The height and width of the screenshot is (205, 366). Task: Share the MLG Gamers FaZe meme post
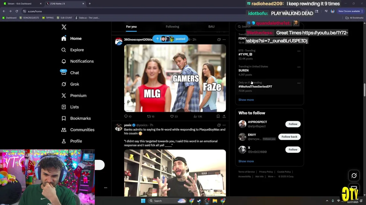click(x=224, y=116)
